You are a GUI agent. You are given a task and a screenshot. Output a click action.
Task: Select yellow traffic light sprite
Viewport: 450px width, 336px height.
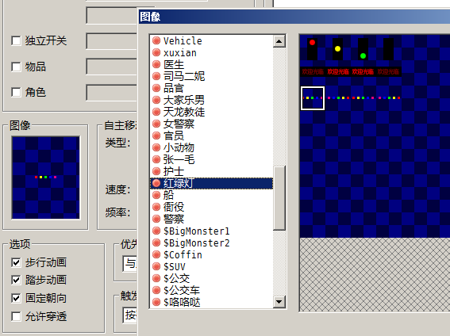click(x=337, y=48)
